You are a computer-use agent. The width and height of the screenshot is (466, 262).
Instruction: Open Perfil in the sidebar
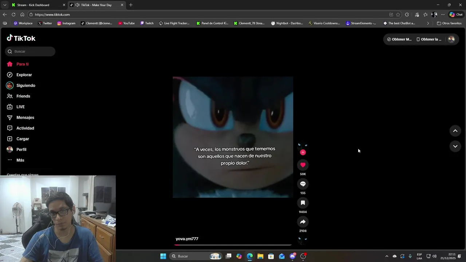point(21,150)
